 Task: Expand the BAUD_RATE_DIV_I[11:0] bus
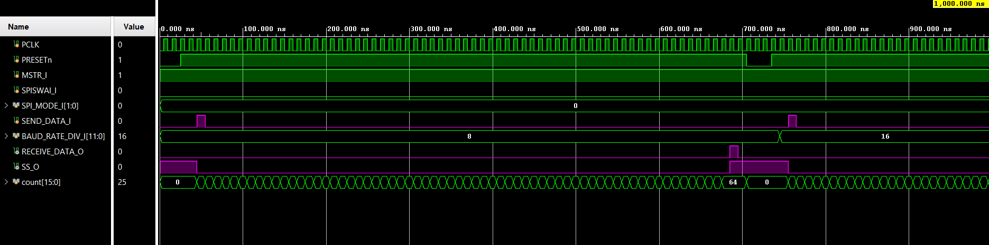(x=6, y=136)
